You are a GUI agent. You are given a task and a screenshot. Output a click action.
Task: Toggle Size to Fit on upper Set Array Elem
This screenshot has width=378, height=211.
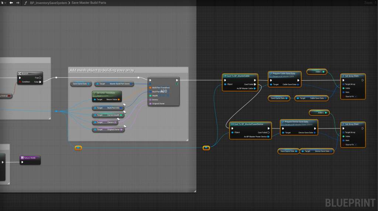(x=356, y=96)
